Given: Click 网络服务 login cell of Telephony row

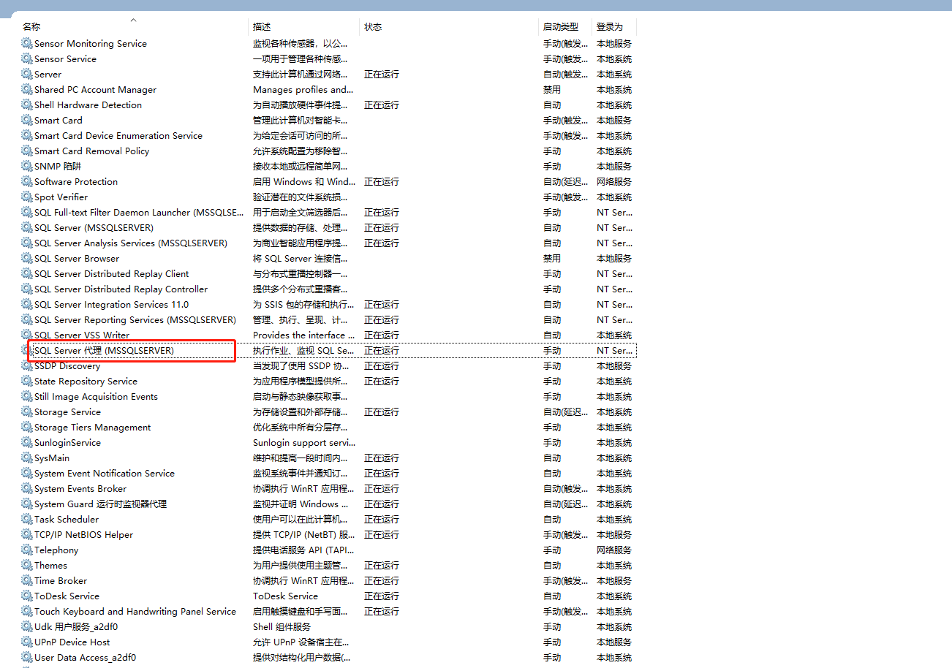Looking at the screenshot, I should (x=614, y=550).
